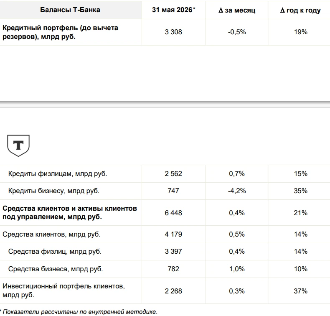Click the 2 562 retail loans value
330x316 pixels.
[173, 174]
